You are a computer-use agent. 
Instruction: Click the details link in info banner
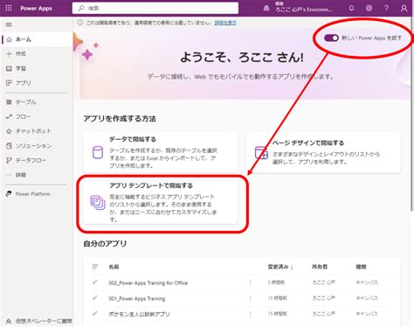pyautogui.click(x=225, y=23)
